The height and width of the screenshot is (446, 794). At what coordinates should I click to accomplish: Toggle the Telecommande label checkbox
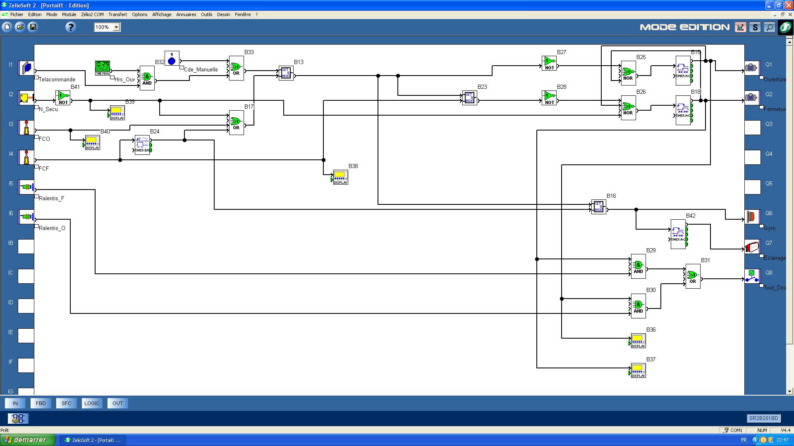click(x=36, y=77)
